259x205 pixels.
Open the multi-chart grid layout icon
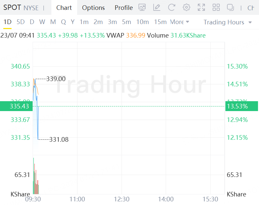(216, 8)
